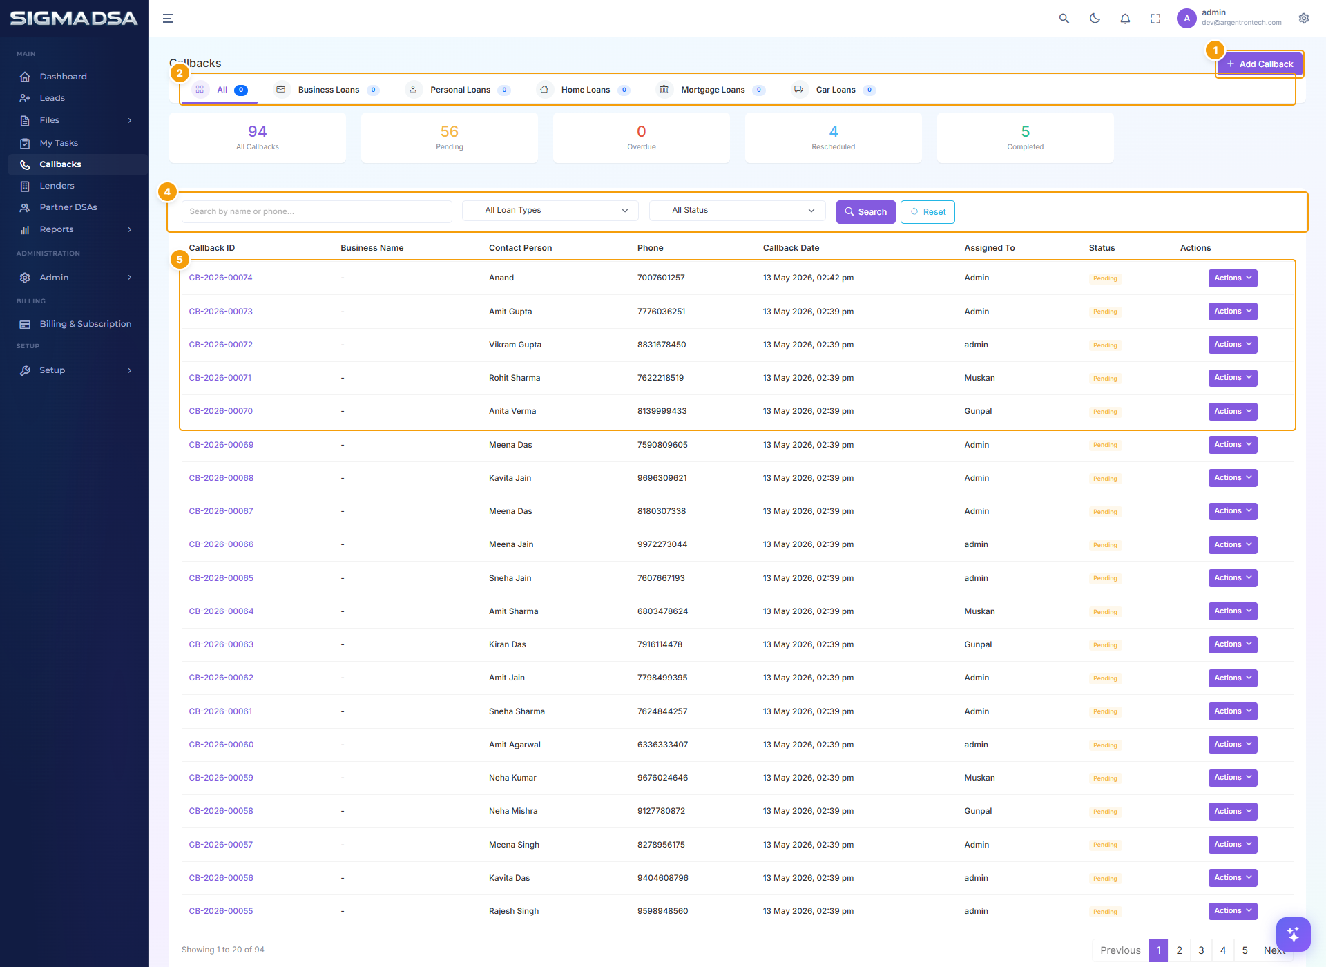This screenshot has height=967, width=1326.
Task: Toggle fullscreen mode icon
Action: pyautogui.click(x=1155, y=19)
